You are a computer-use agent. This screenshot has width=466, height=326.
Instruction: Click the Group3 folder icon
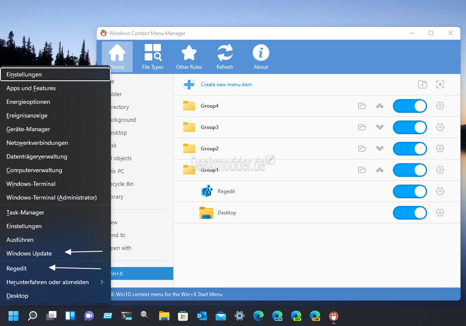click(189, 127)
